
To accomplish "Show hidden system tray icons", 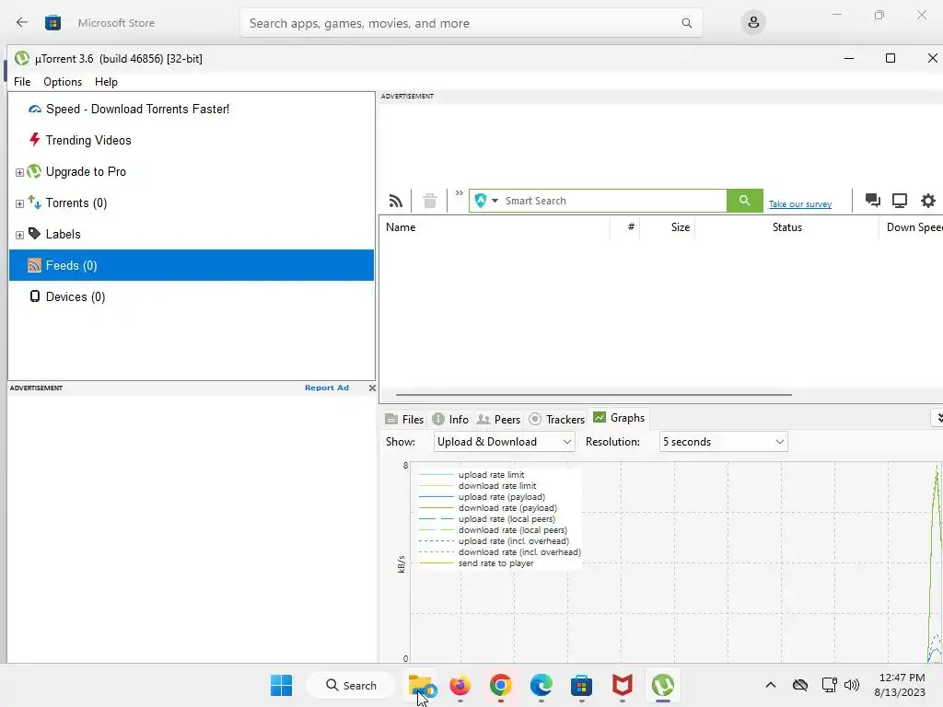I will [771, 685].
